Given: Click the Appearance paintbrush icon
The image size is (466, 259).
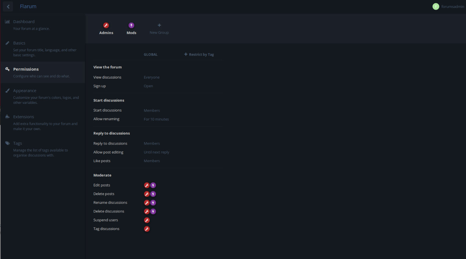Looking at the screenshot, I should (7, 91).
